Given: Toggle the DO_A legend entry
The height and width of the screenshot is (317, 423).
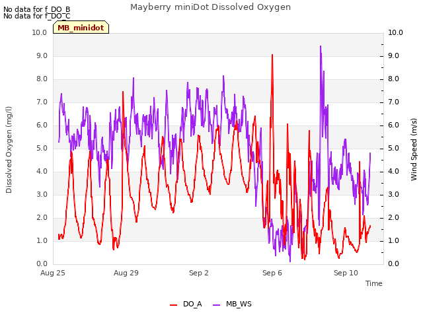Looking at the screenshot, I should point(186,304).
